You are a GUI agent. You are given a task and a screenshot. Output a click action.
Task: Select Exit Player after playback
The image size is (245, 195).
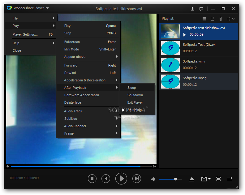click(x=137, y=102)
